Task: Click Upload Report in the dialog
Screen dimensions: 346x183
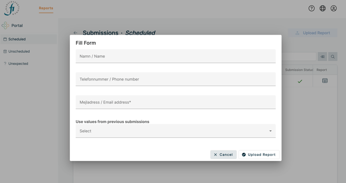Action: click(259, 154)
